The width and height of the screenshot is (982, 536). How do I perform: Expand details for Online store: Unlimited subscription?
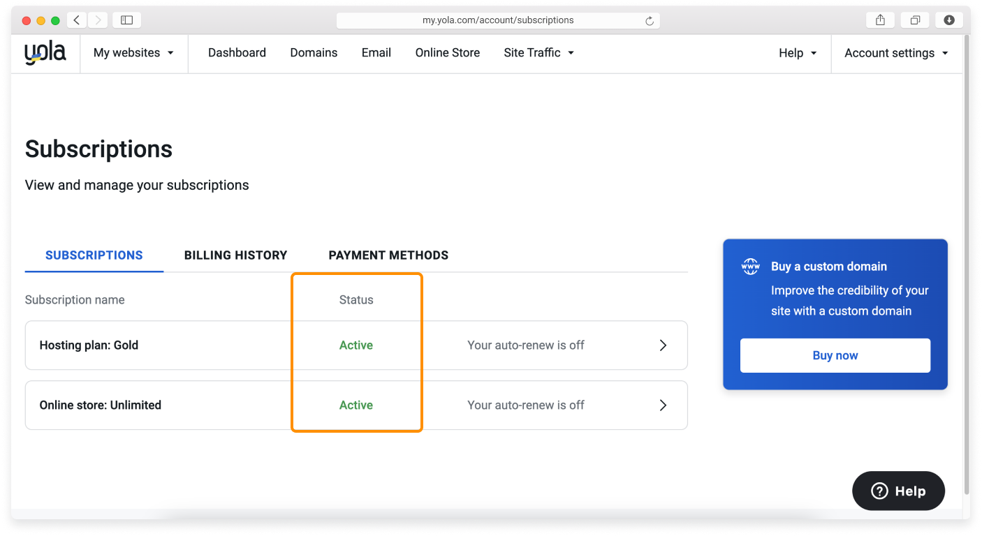coord(663,405)
